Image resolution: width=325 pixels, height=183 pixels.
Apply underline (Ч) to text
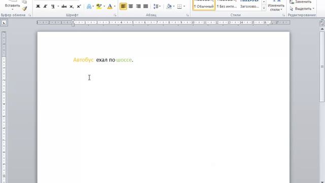(x=53, y=7)
